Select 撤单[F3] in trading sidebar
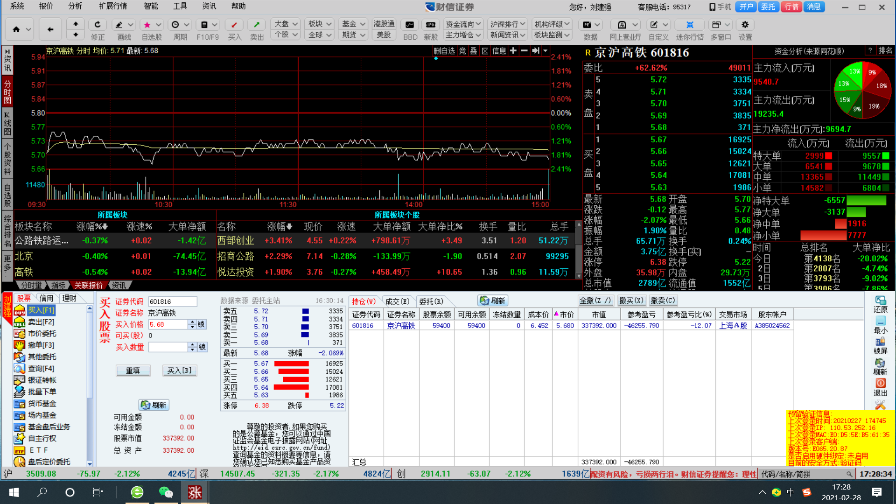 [41, 345]
